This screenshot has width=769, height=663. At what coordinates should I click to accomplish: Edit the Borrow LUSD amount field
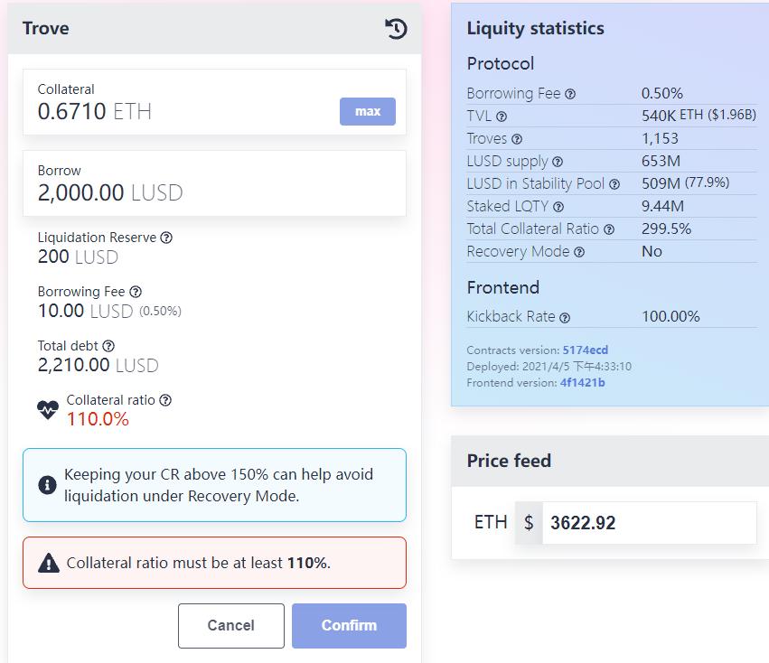pos(214,183)
